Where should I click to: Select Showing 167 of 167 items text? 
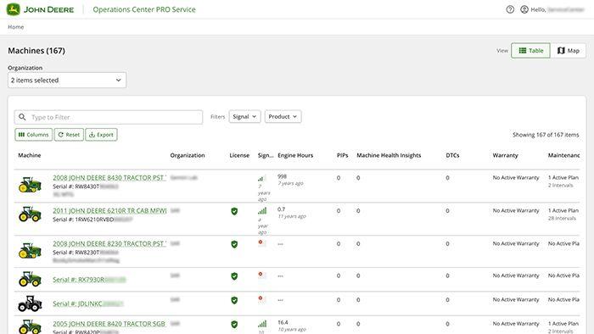(546, 135)
